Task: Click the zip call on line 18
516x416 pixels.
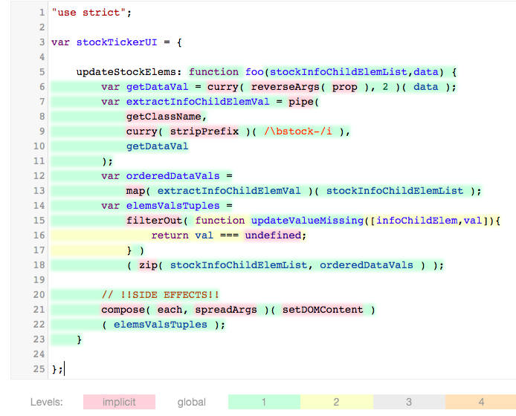Action: click(148, 265)
